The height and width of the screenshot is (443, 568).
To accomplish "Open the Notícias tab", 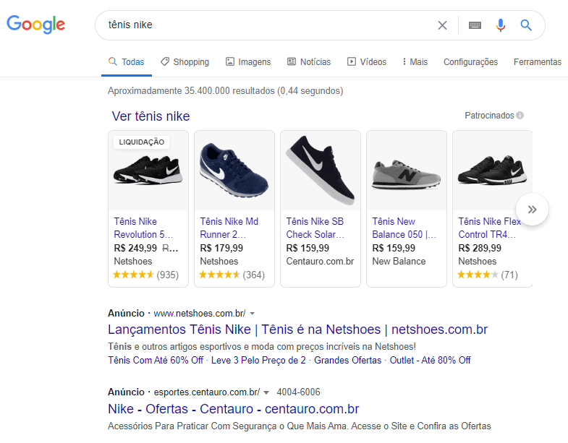I will tap(309, 62).
